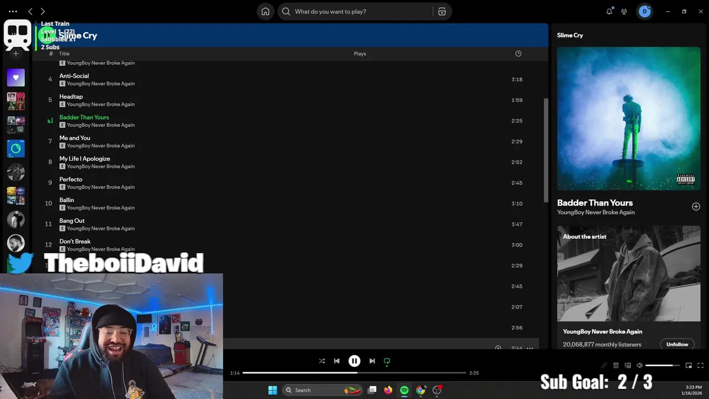The image size is (709, 399).
Task: Go to Spotify Home
Action: [265, 12]
